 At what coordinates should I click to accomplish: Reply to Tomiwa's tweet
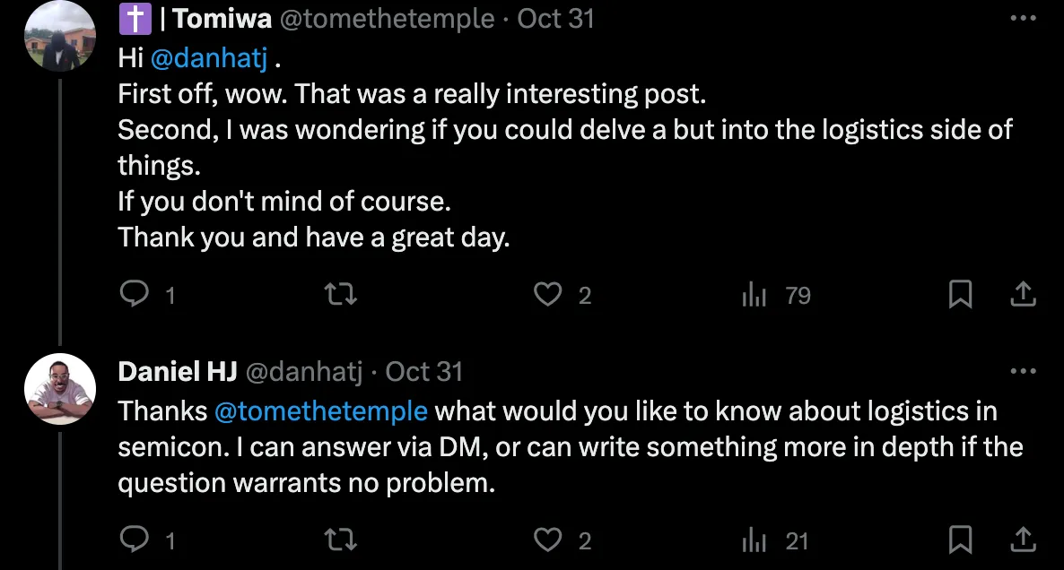133,294
